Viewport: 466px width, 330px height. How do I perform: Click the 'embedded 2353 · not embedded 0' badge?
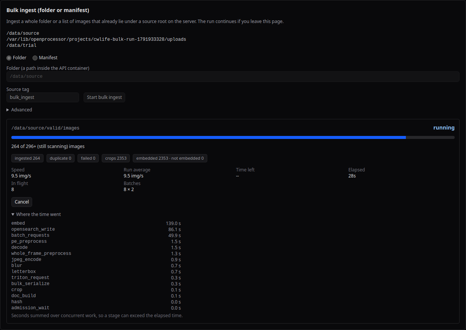point(170,158)
